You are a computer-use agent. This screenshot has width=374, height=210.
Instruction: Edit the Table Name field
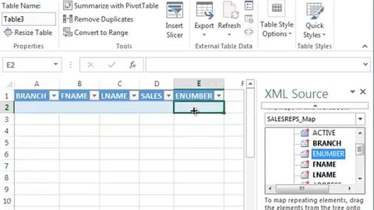click(x=29, y=19)
